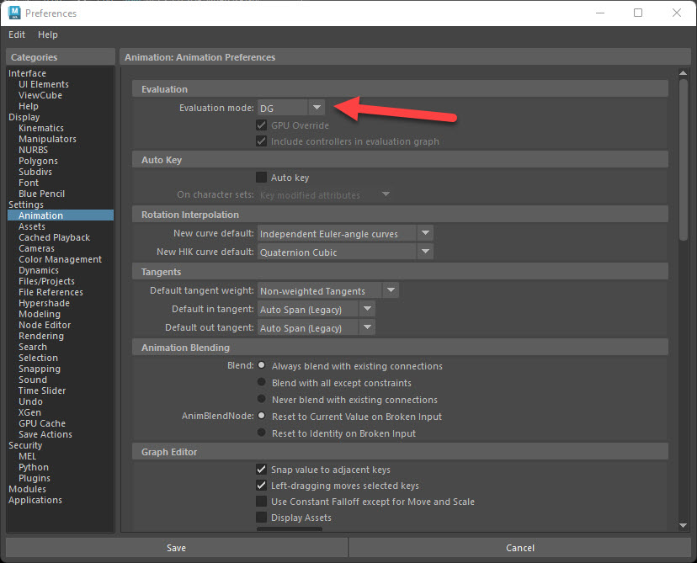Expand the Default tangent weight dropdown
Viewport: 697px width, 563px height.
pyautogui.click(x=391, y=289)
